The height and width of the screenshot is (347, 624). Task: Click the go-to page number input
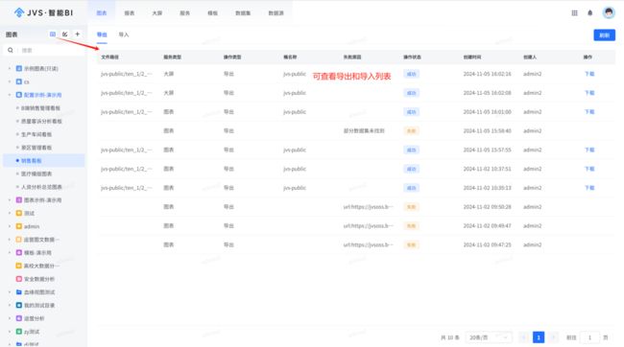pos(589,337)
